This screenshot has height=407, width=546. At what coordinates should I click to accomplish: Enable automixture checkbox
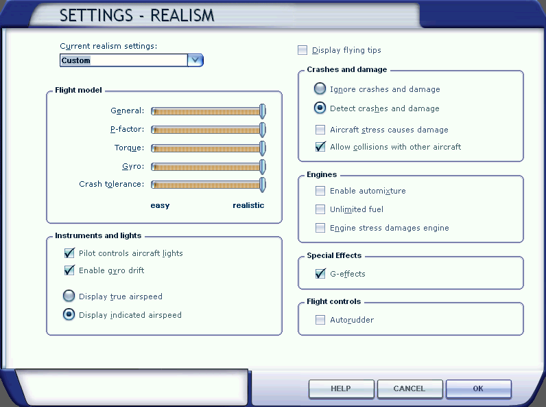tap(320, 191)
